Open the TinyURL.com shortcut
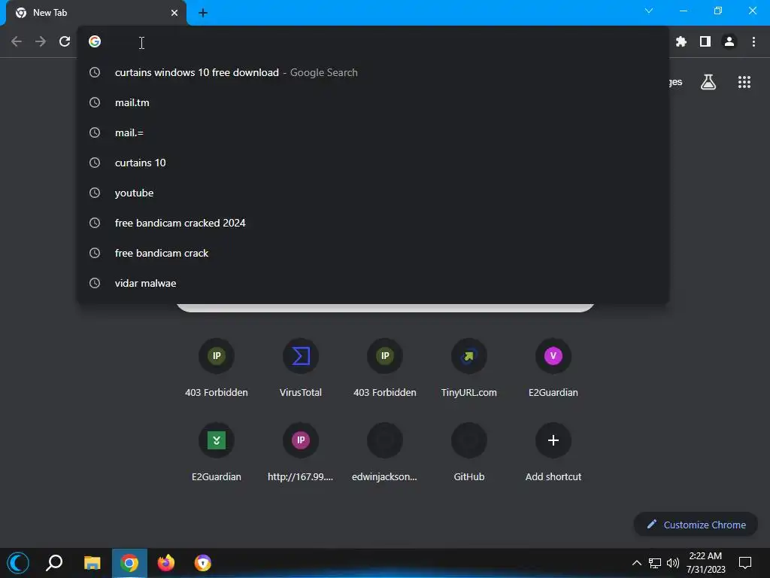This screenshot has height=578, width=770. (x=469, y=367)
